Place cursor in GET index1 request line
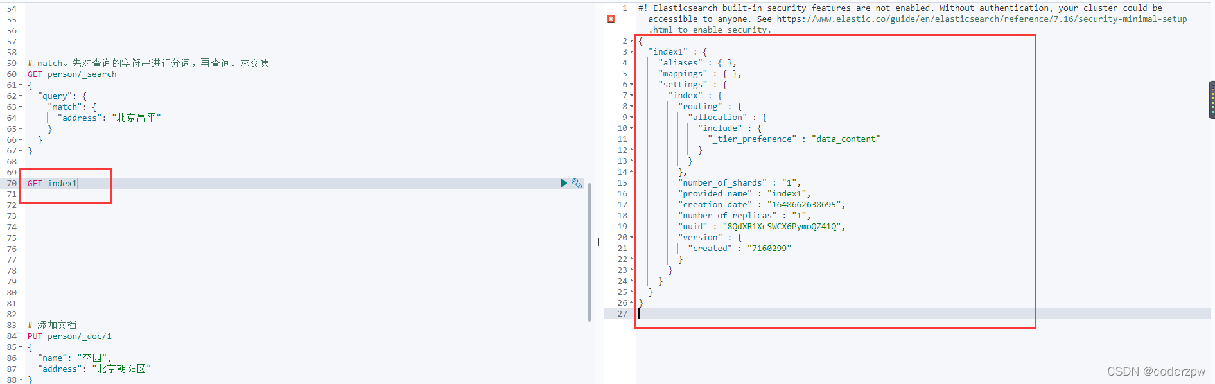The height and width of the screenshot is (384, 1215). click(x=52, y=184)
